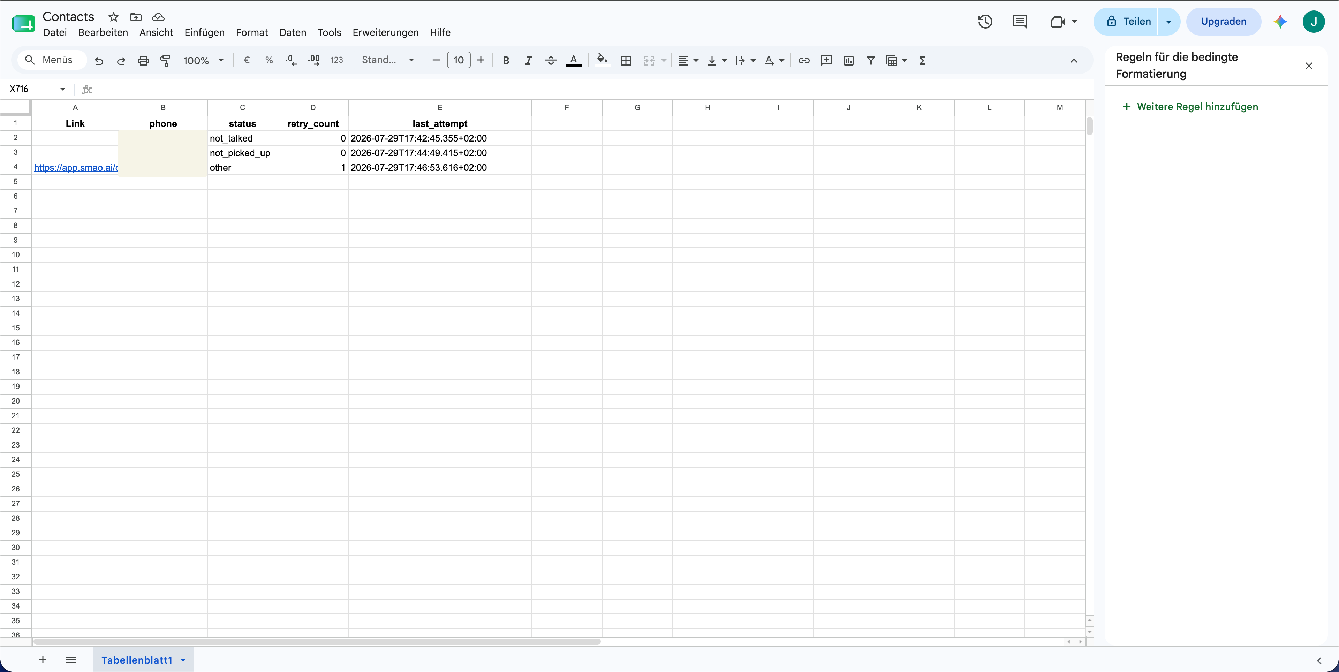Select cell with status not_picked_up
1339x672 pixels.
point(242,153)
